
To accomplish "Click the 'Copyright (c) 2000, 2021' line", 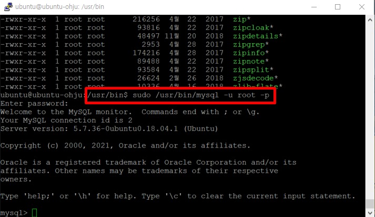I will (x=125, y=145).
